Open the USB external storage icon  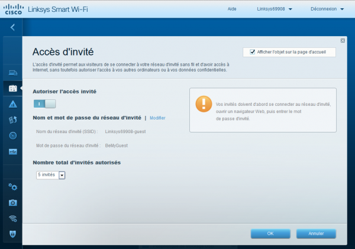[x=12, y=151]
